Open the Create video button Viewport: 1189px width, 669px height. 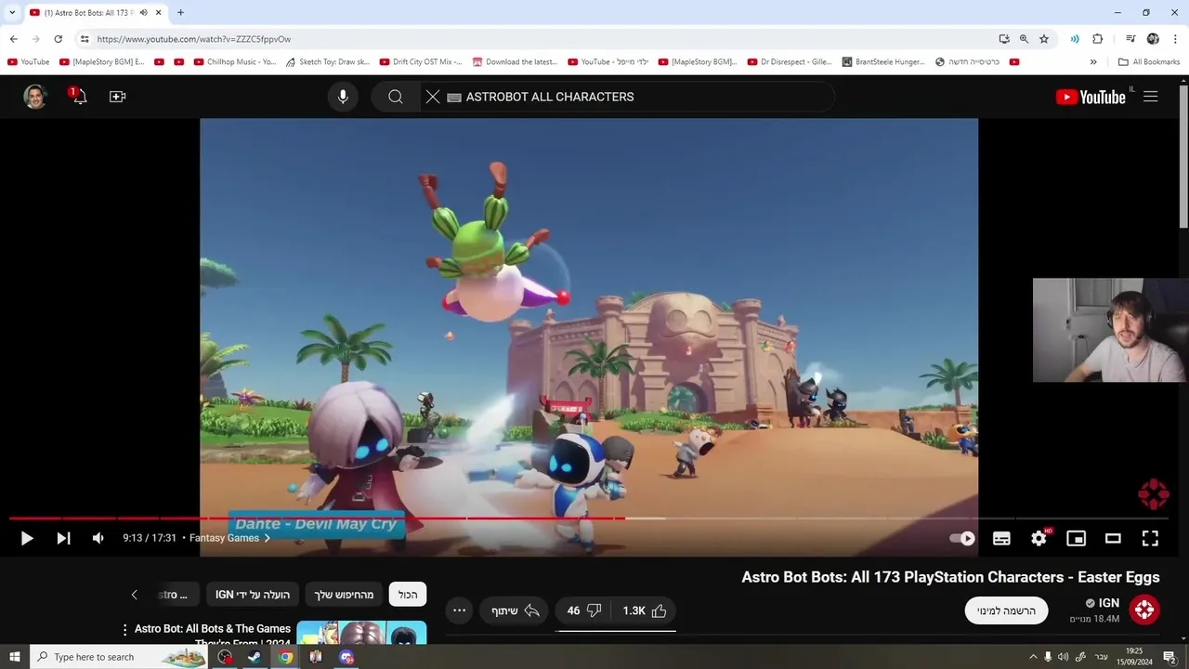click(117, 97)
